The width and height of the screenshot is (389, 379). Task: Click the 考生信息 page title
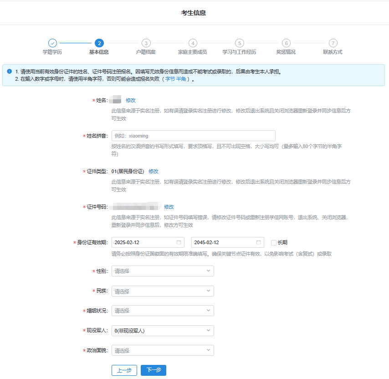pos(194,13)
